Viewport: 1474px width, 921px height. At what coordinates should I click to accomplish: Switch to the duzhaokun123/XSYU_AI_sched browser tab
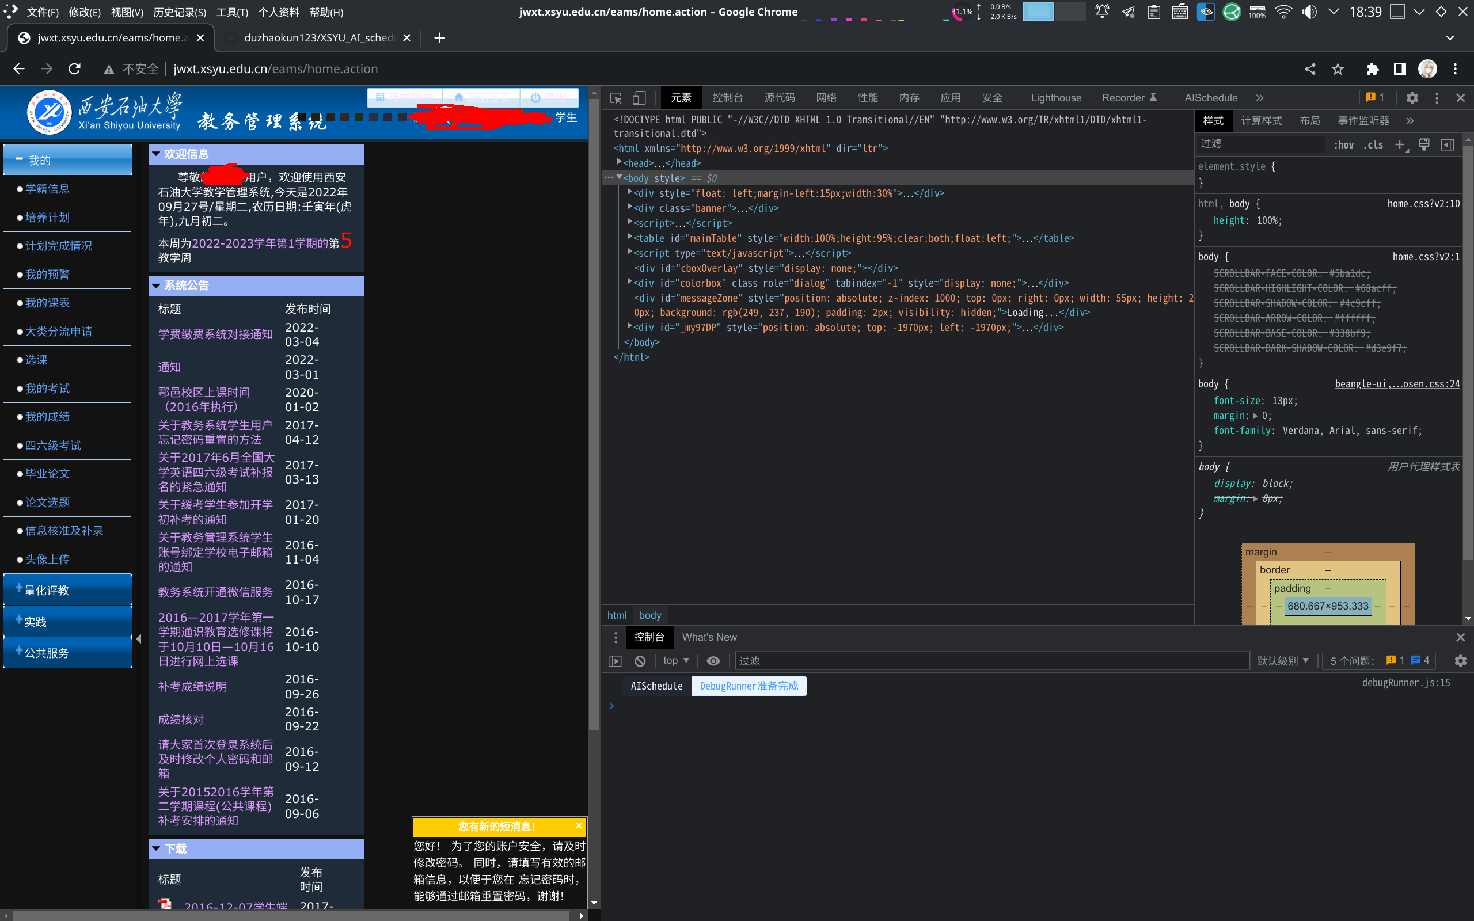318,38
